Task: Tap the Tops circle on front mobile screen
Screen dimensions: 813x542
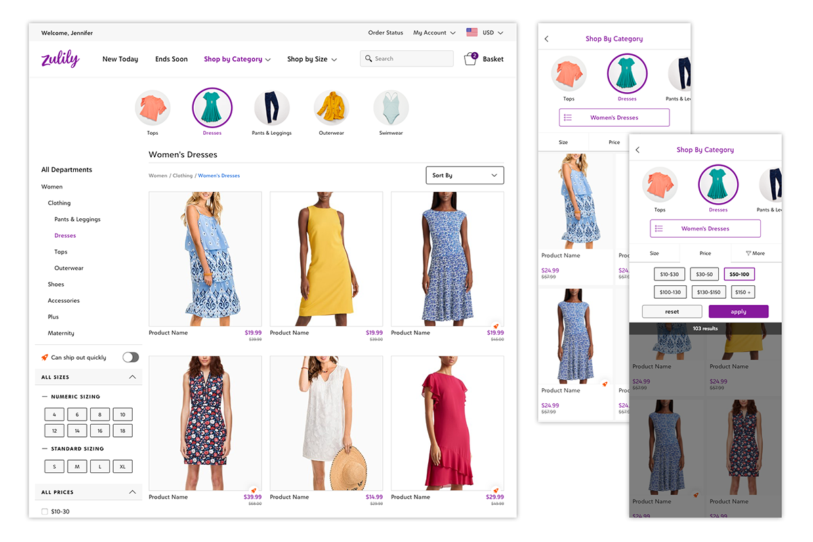Action: [x=660, y=185]
